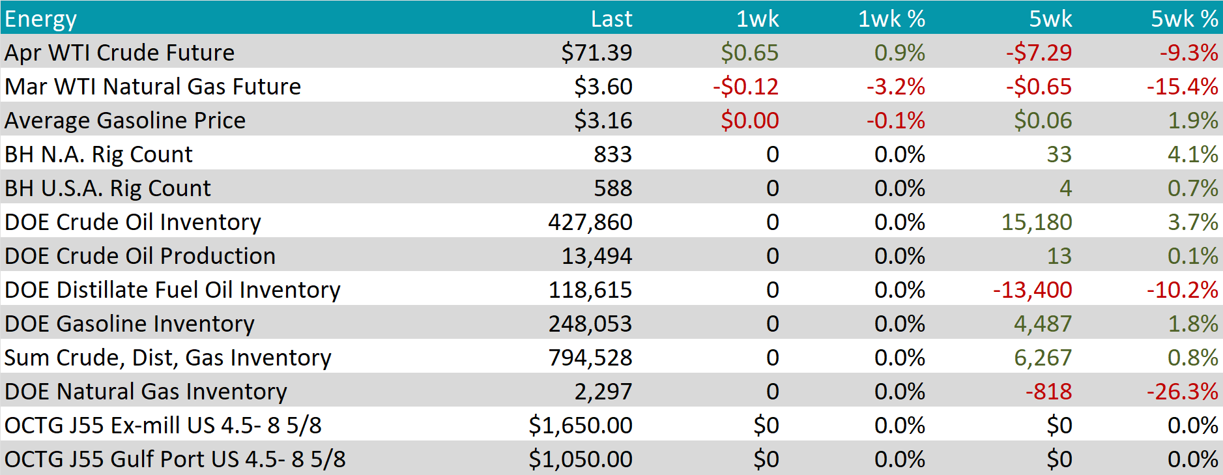This screenshot has height=475, width=1223.
Task: Click the Mar WTI Natural Gas Future row
Action: pos(152,87)
